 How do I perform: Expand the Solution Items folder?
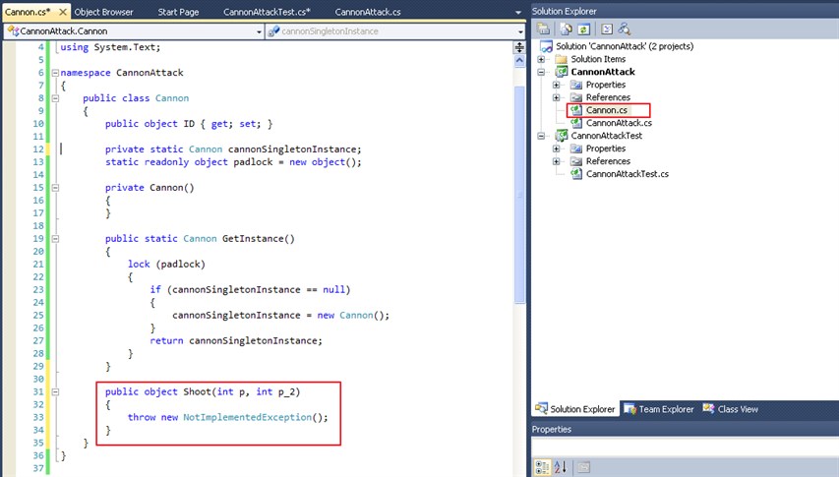(x=543, y=59)
